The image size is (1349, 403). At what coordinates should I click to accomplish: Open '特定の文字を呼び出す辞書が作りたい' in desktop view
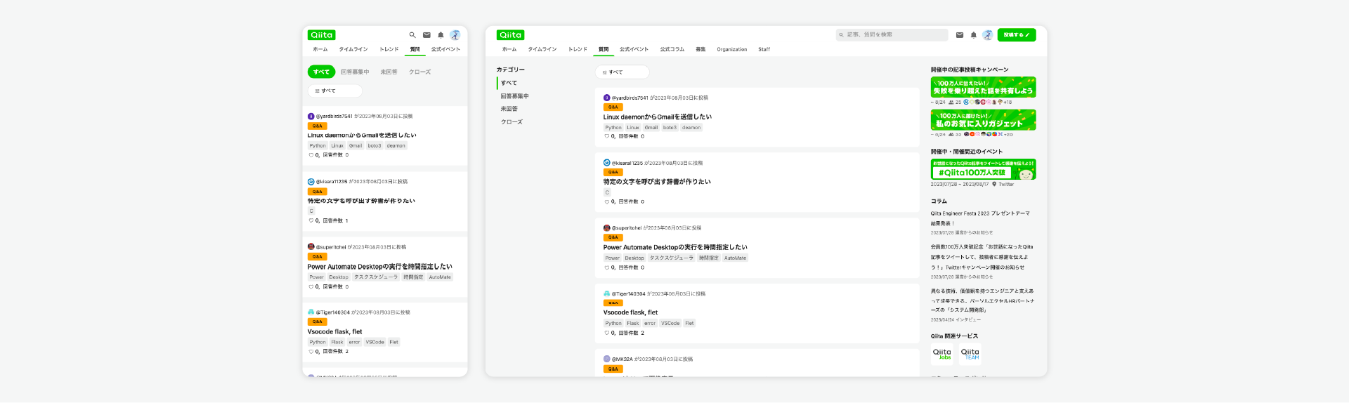tap(657, 182)
